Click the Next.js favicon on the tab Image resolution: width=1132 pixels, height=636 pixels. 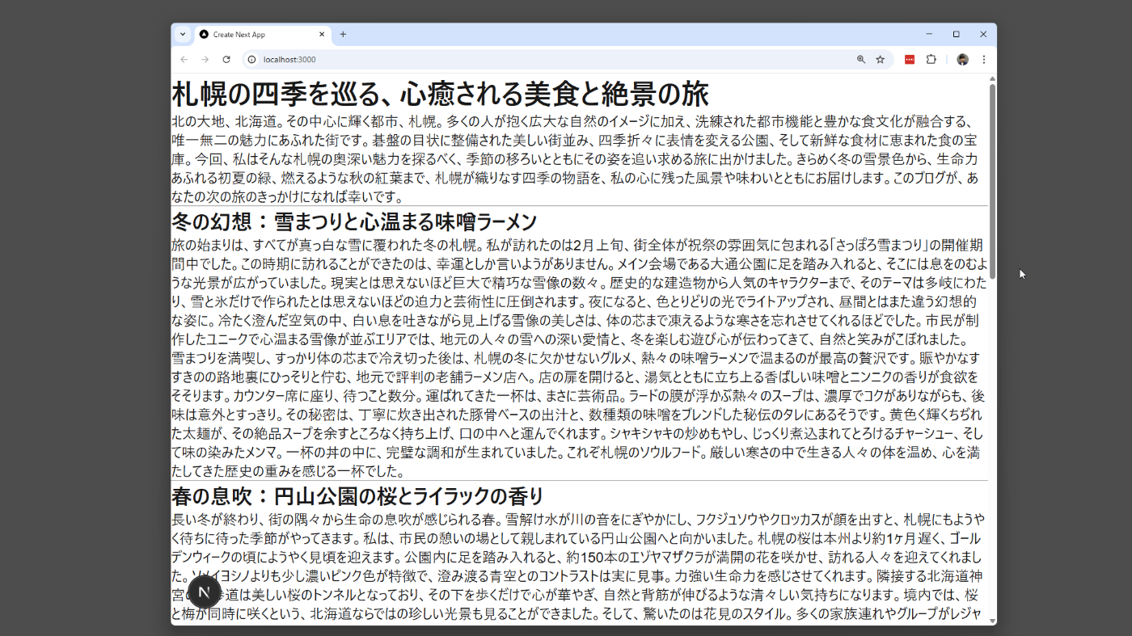click(205, 34)
